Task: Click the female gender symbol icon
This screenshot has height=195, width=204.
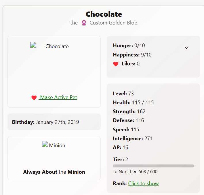Action: pyautogui.click(x=84, y=23)
